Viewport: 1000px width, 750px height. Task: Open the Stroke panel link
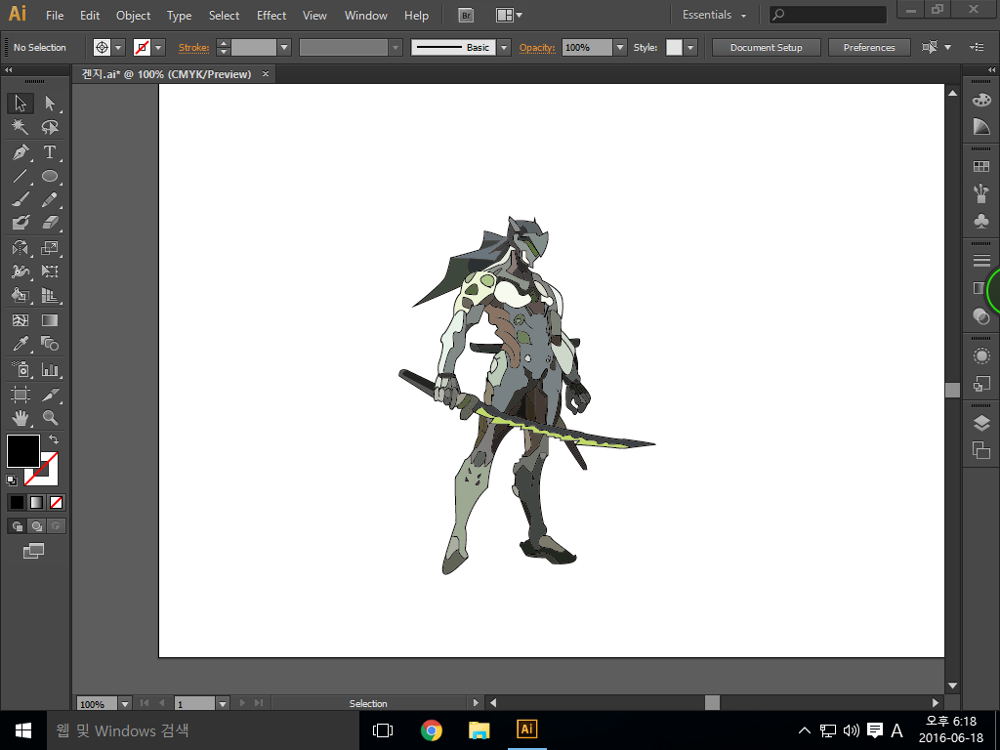(x=194, y=47)
